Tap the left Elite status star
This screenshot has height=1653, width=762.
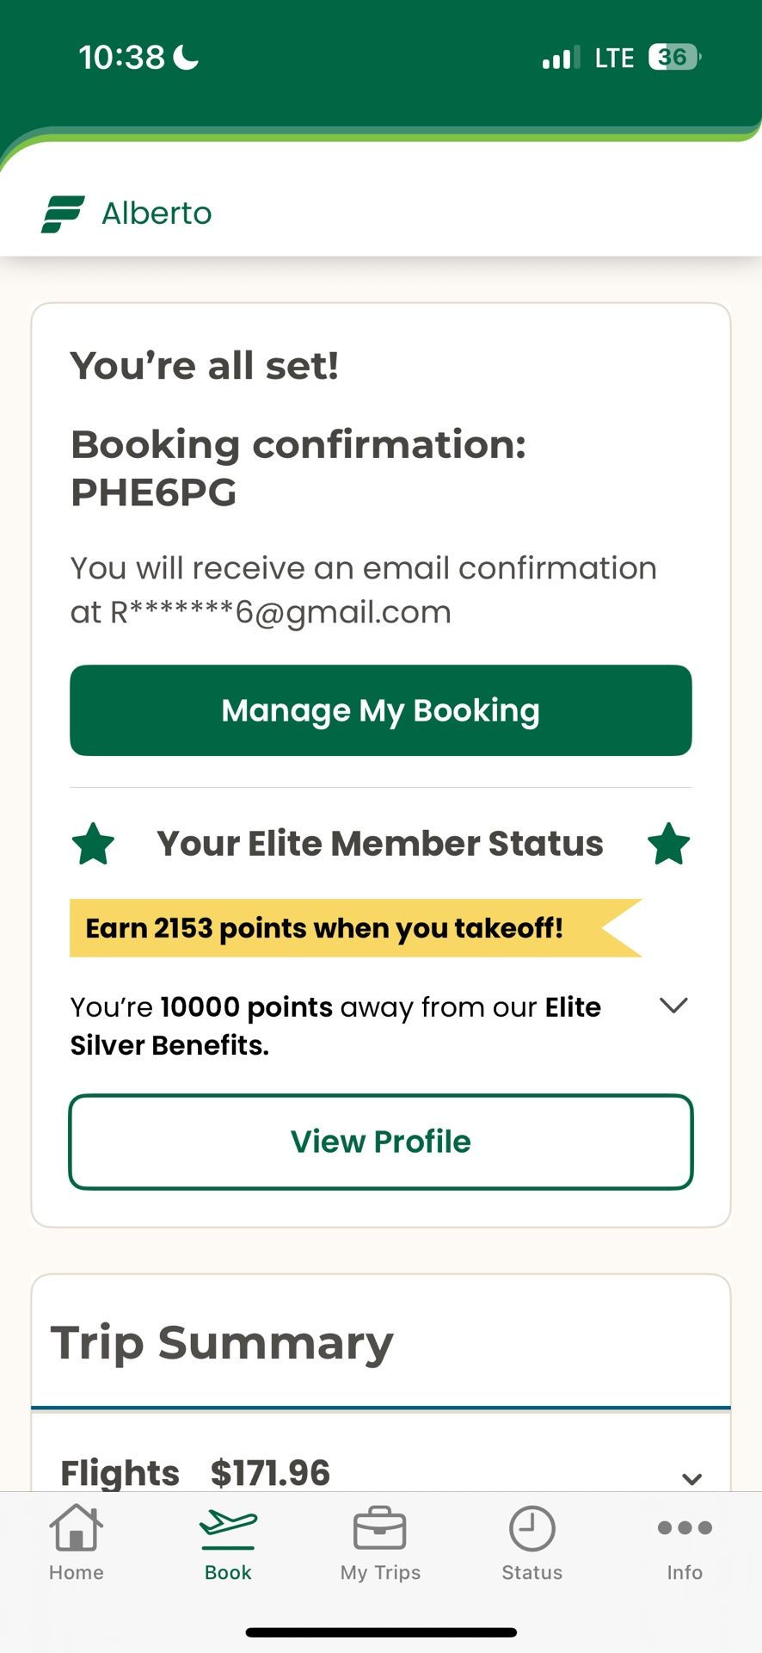coord(93,844)
